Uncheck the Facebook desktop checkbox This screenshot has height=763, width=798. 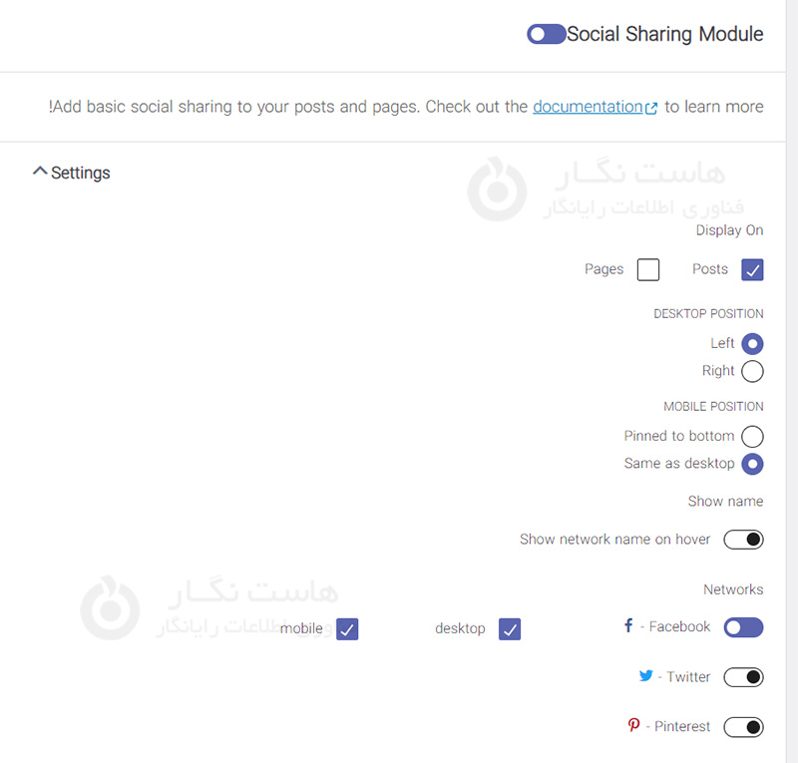coord(510,629)
